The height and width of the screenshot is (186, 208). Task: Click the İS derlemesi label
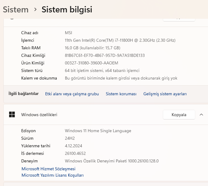coord(32,153)
